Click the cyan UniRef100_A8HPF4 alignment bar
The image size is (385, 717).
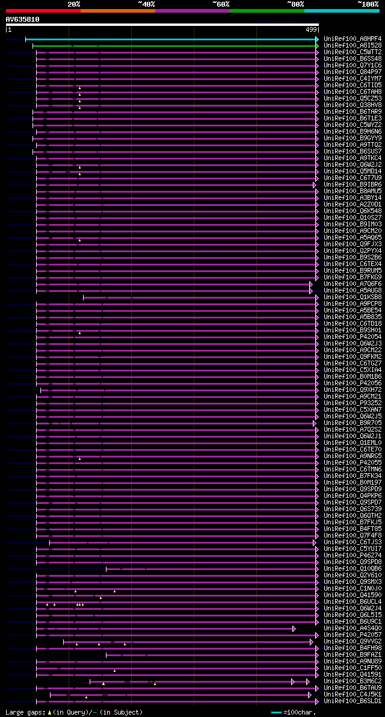point(171,39)
